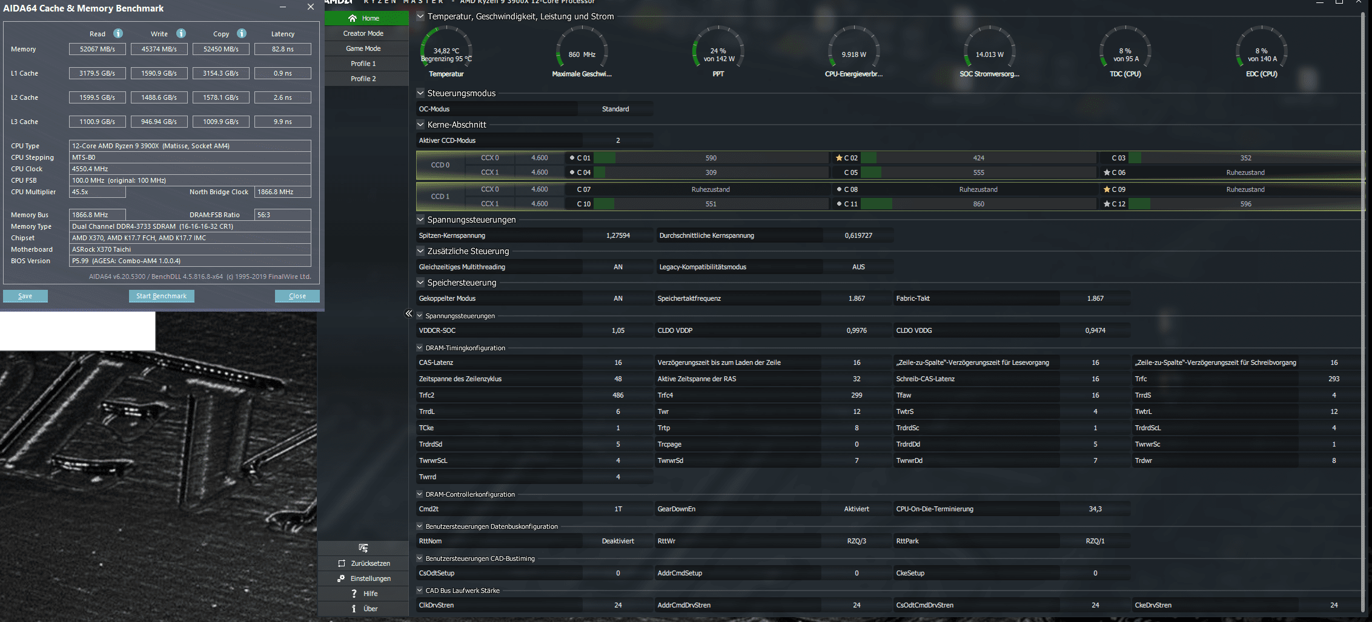The width and height of the screenshot is (1372, 622).
Task: Click the star icon beside core C 02
Action: pos(839,158)
